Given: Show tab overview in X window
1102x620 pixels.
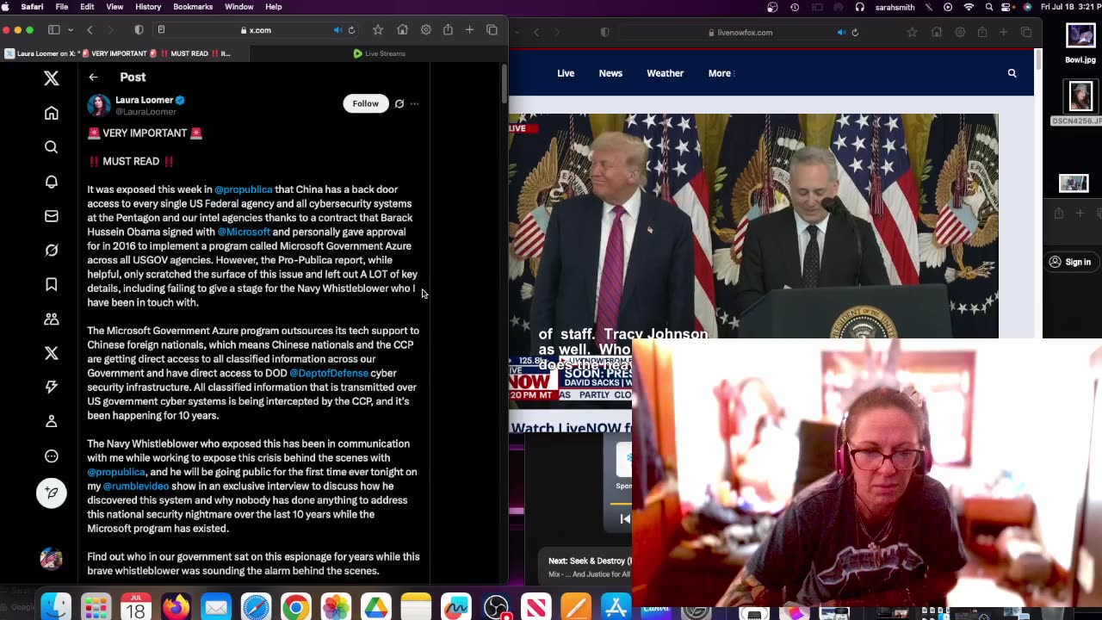Looking at the screenshot, I should (492, 30).
